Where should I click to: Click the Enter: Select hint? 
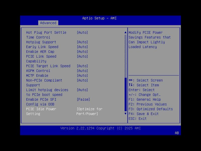(x=141, y=90)
